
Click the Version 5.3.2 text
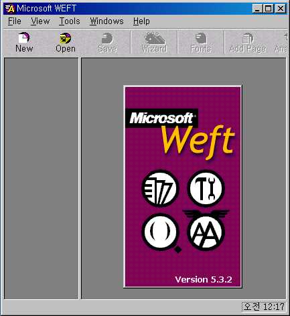204,279
